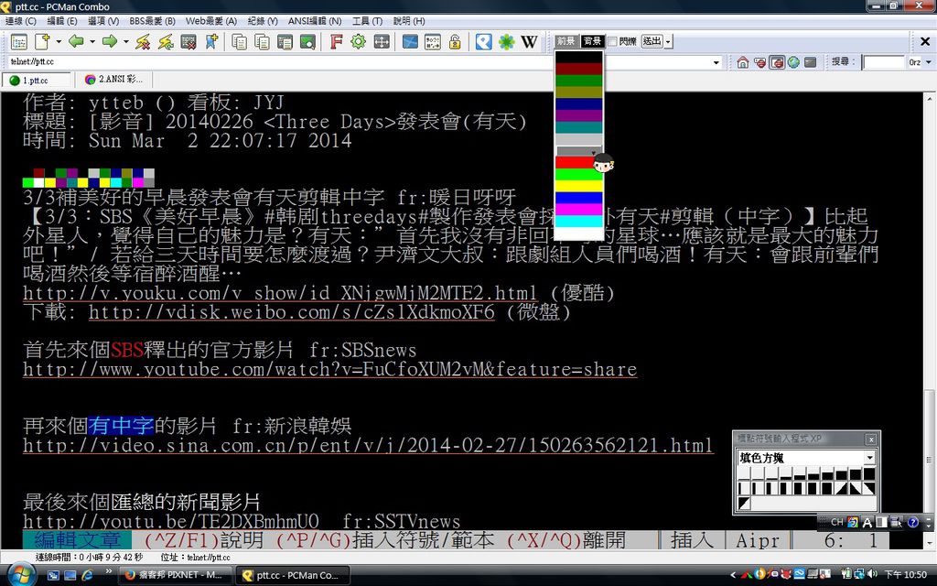Open settings via green gear icon
This screenshot has width=937, height=586.
point(359,42)
